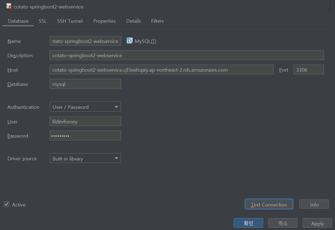Click the Host label

[13, 70]
